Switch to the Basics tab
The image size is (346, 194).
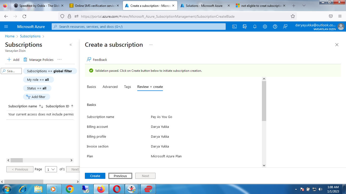[91, 87]
